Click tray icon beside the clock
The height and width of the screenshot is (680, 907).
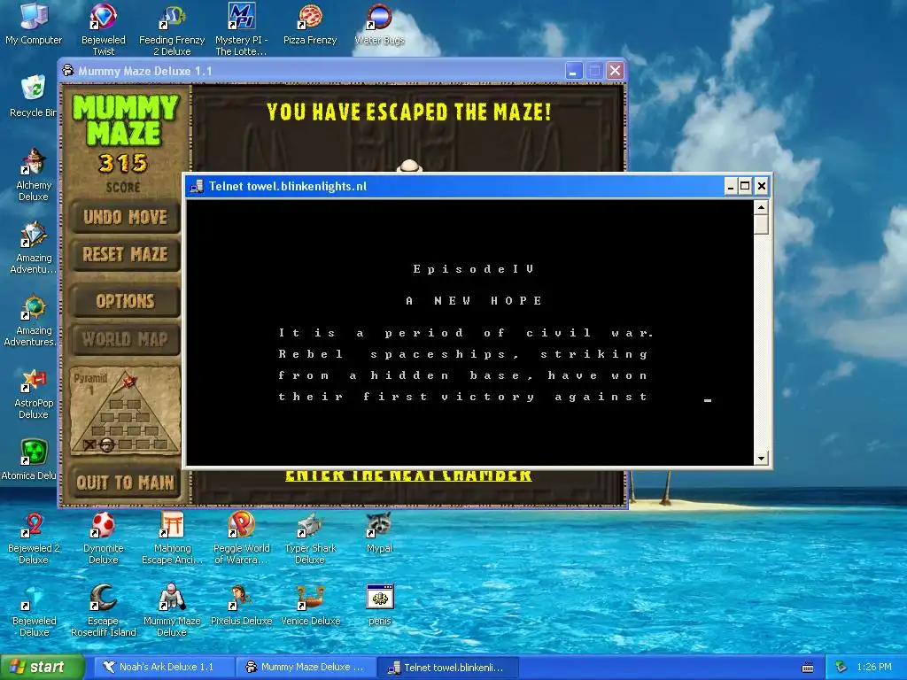(x=841, y=667)
